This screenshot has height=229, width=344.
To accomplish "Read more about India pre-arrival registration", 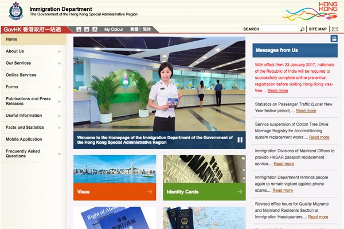I will [x=277, y=90].
